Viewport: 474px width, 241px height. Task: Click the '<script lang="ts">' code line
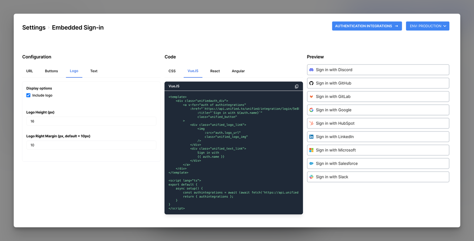[x=185, y=181]
